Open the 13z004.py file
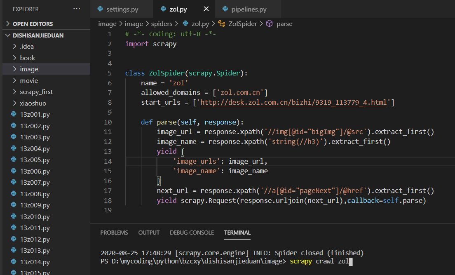455x275 pixels. (47, 148)
